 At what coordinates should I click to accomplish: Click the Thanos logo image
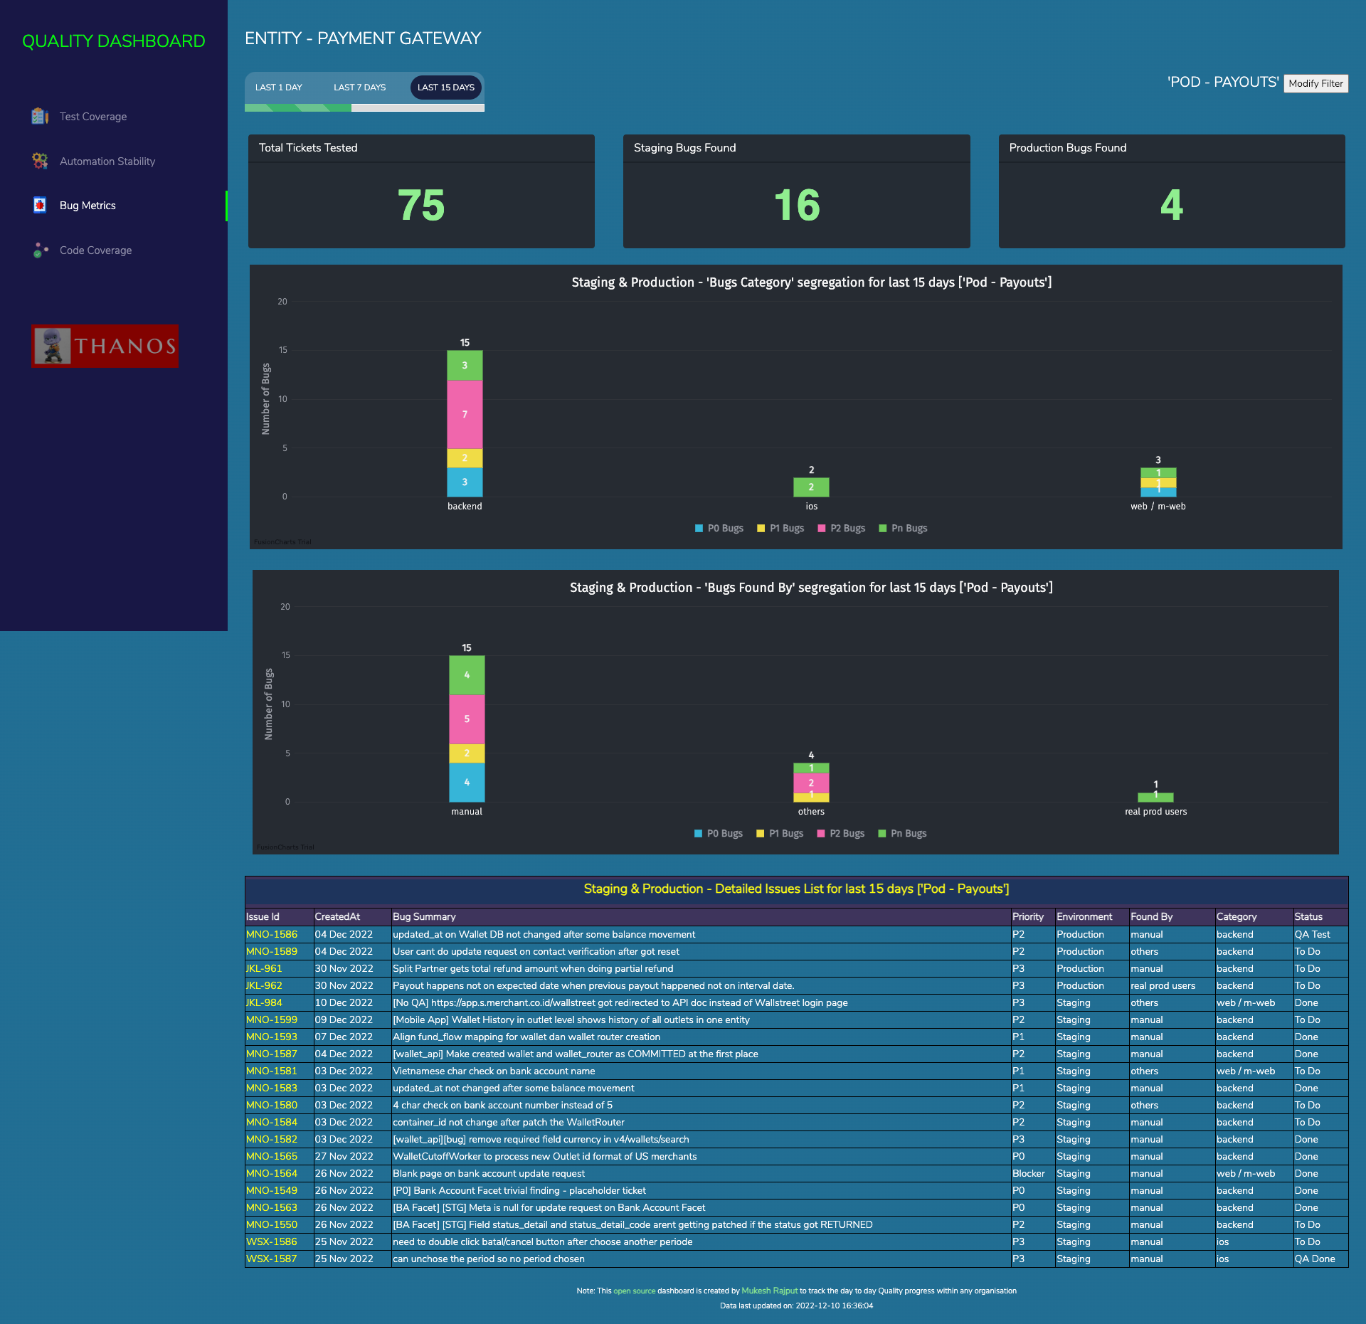click(x=105, y=346)
